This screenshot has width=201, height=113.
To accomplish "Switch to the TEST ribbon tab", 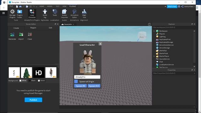I will (x=57, y=6).
